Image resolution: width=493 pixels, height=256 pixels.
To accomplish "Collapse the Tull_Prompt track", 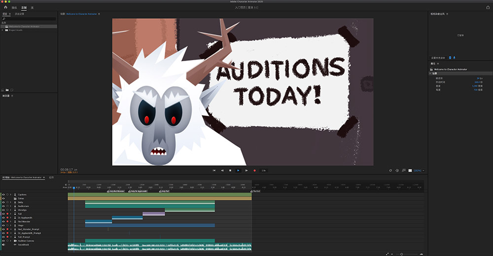I will 10,237.
